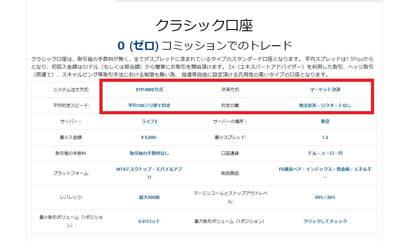Select the FX通貨ペア・インデックス・貴金属・エネルギー value
409x241 pixels.
325,173
